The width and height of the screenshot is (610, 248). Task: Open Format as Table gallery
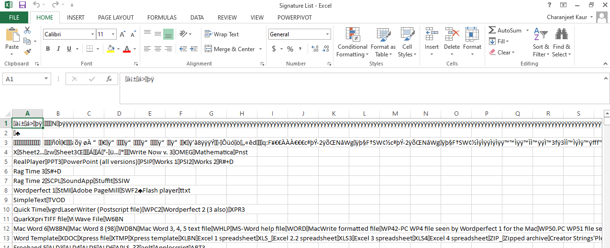coord(383,43)
